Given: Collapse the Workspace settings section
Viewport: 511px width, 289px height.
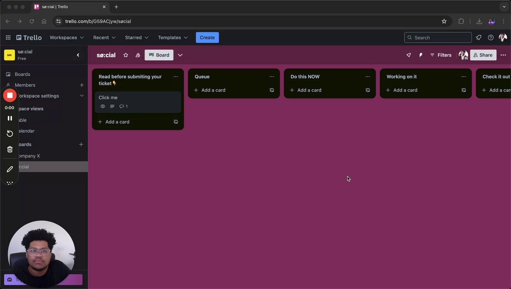Looking at the screenshot, I should coord(81,96).
